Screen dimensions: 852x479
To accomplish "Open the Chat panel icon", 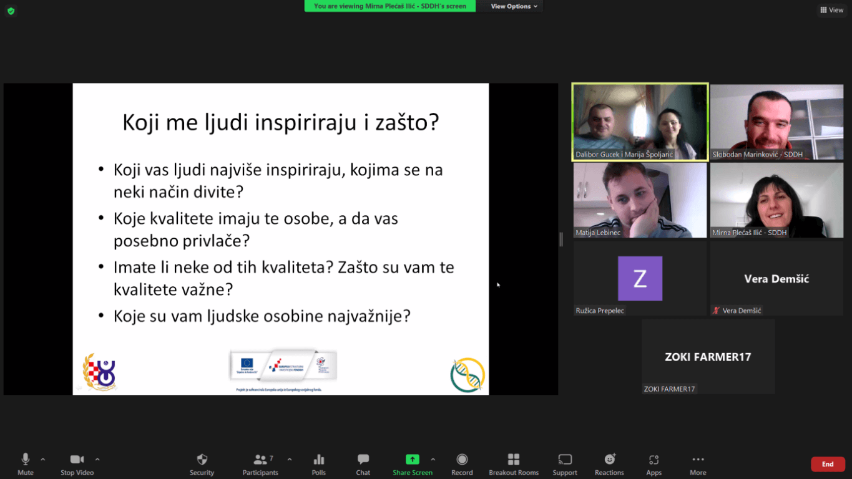I will [363, 460].
